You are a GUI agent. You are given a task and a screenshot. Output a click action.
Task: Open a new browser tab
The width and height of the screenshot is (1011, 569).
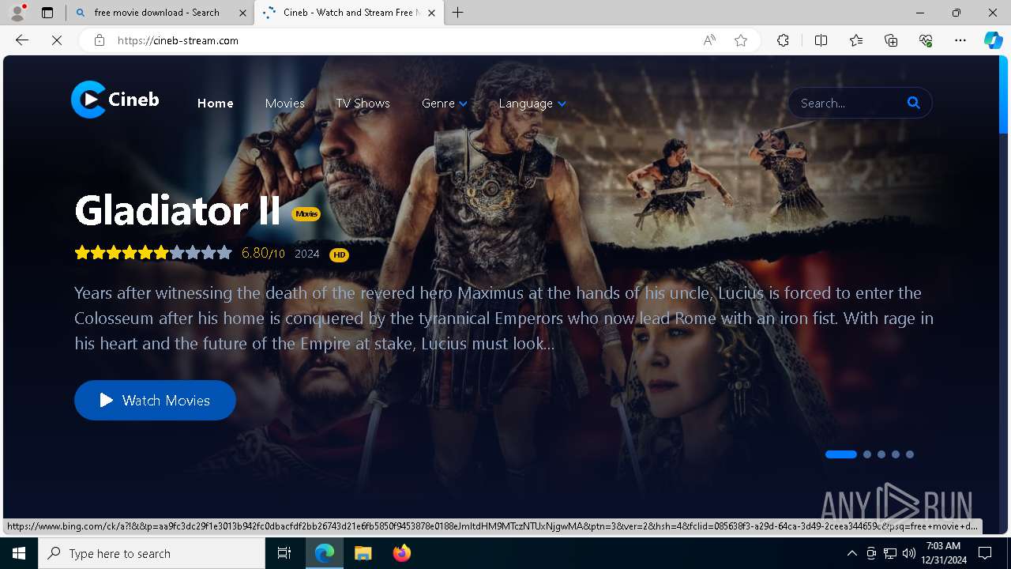[x=458, y=13]
